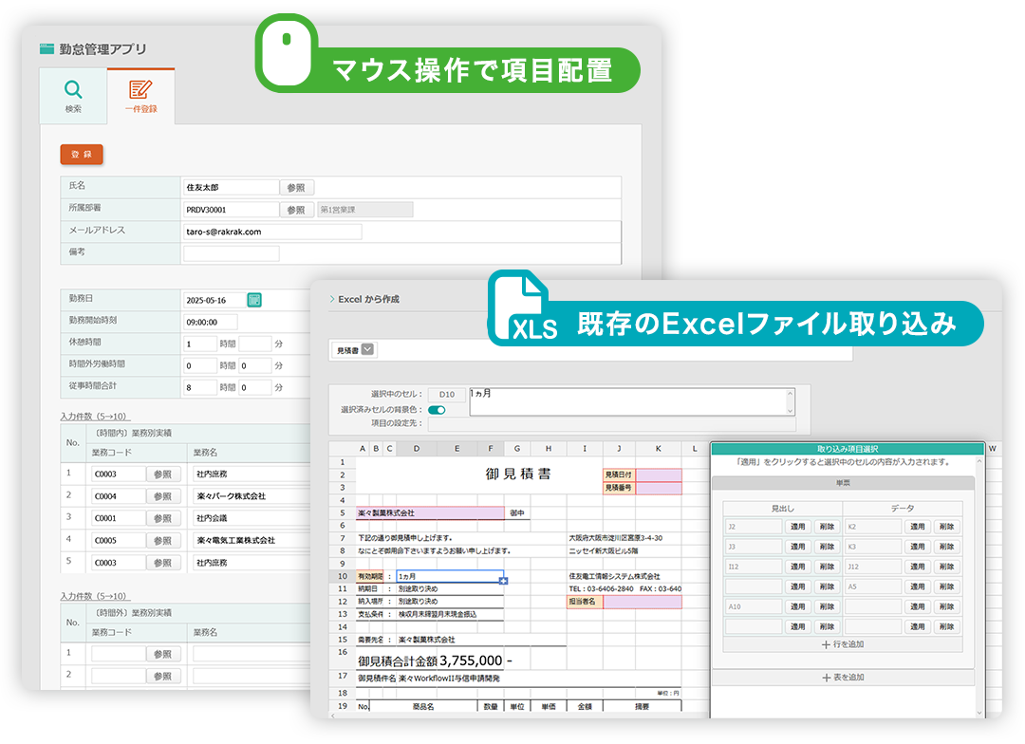Click 参照 button next to 氏名 field

click(296, 188)
